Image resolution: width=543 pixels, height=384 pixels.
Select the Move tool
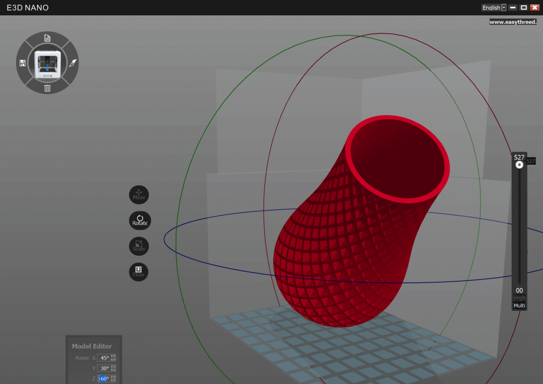pos(138,194)
